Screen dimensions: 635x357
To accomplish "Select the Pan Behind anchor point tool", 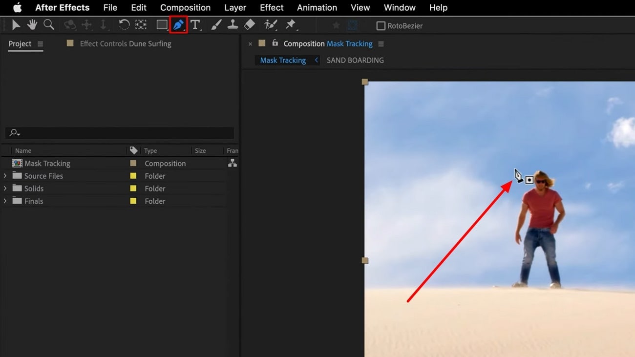I will (x=141, y=25).
